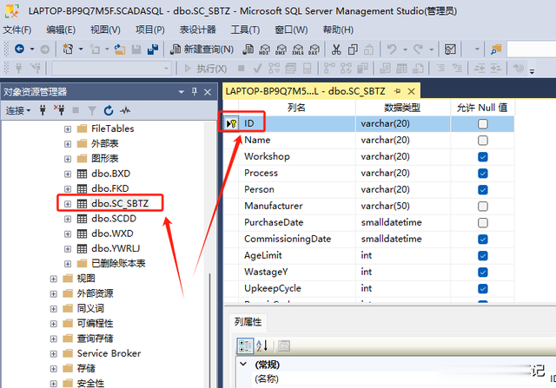Uncheck Allow Null for Process
This screenshot has width=556, height=388.
(483, 174)
